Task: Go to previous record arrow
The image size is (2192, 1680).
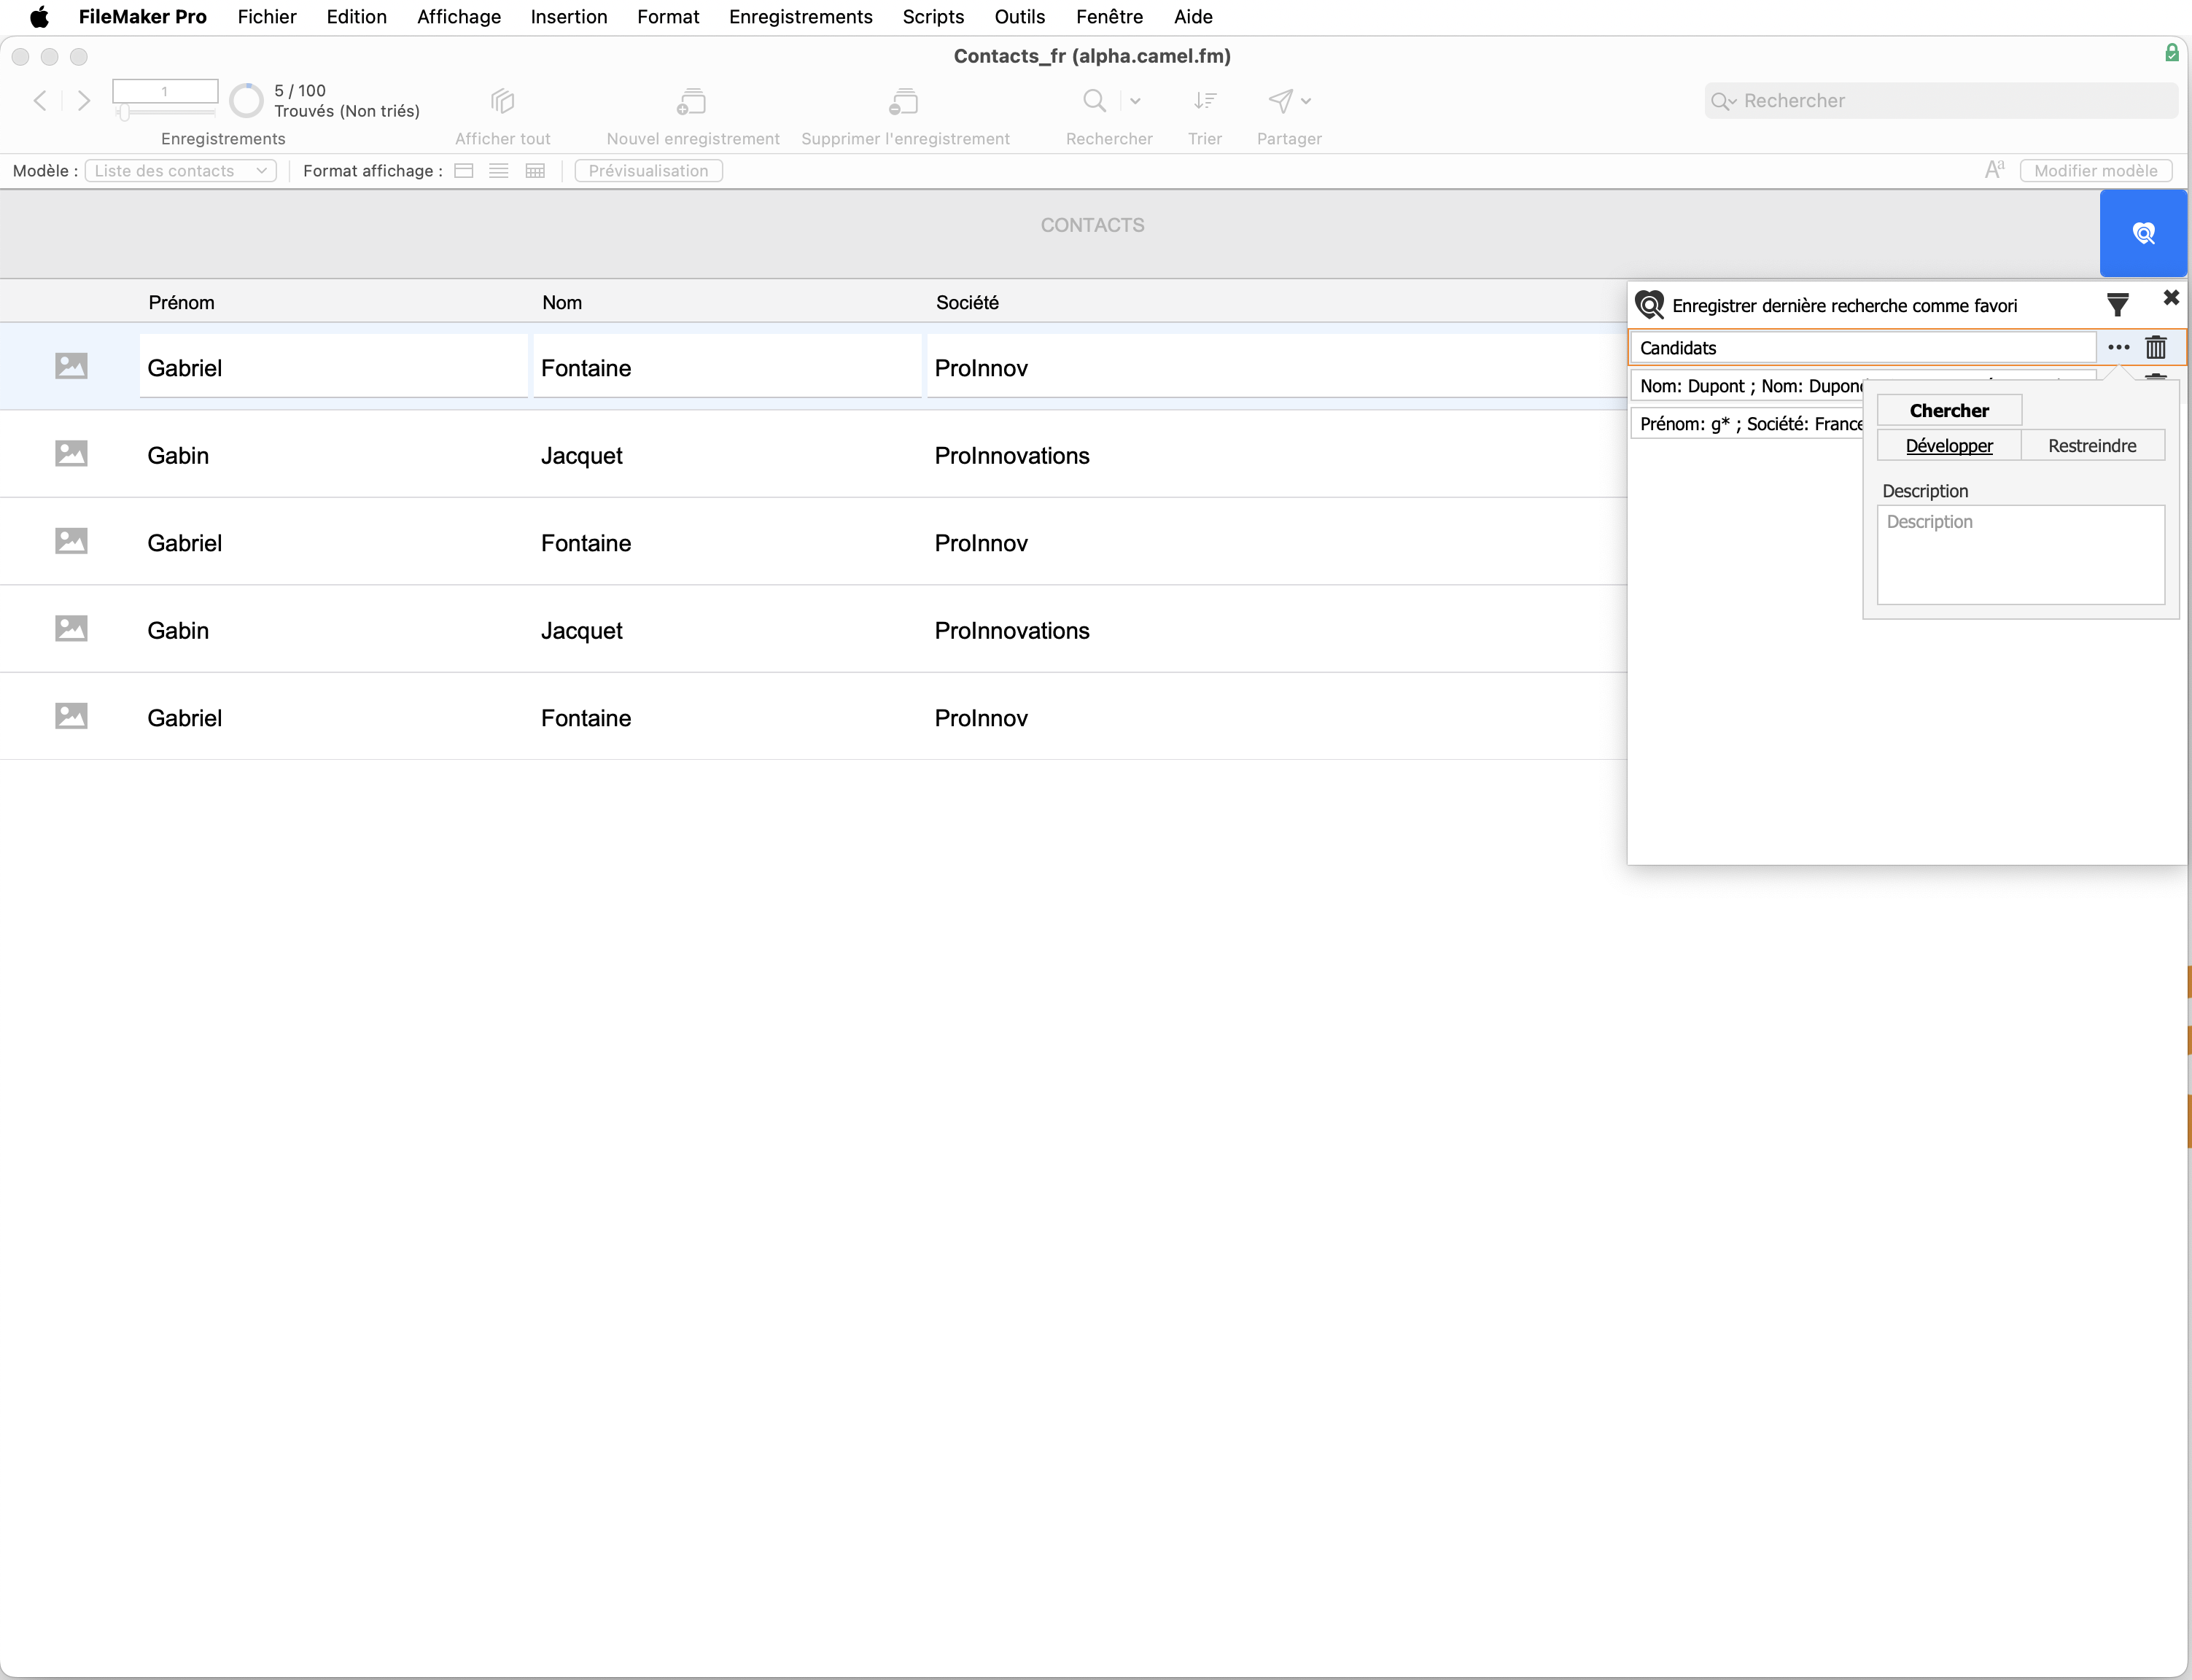Action: (x=40, y=100)
